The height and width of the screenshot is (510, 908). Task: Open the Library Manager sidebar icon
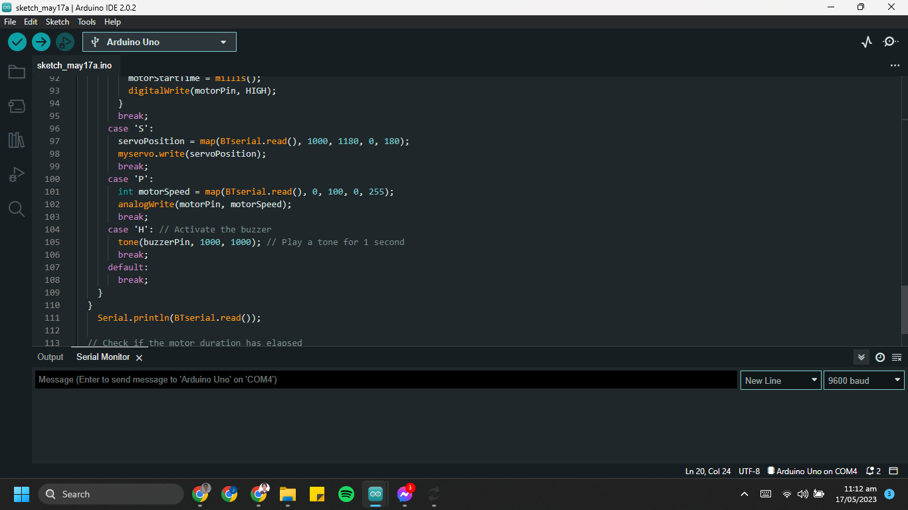coord(17,140)
